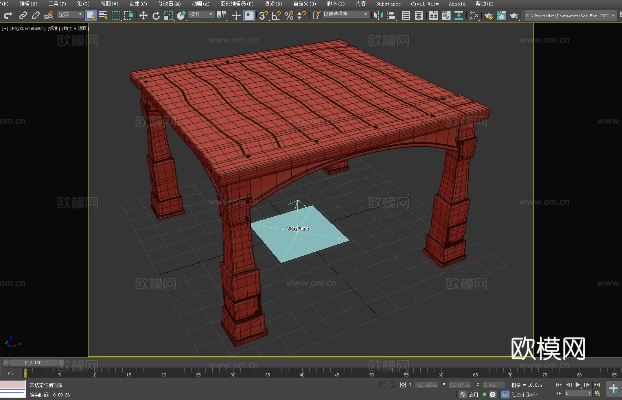The width and height of the screenshot is (622, 400).
Task: Open Render Setup teapot-gear icon
Action: (489, 15)
